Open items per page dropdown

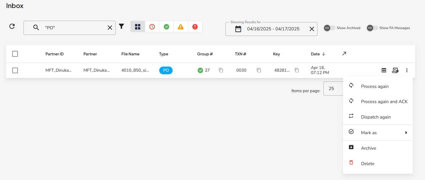(333, 88)
